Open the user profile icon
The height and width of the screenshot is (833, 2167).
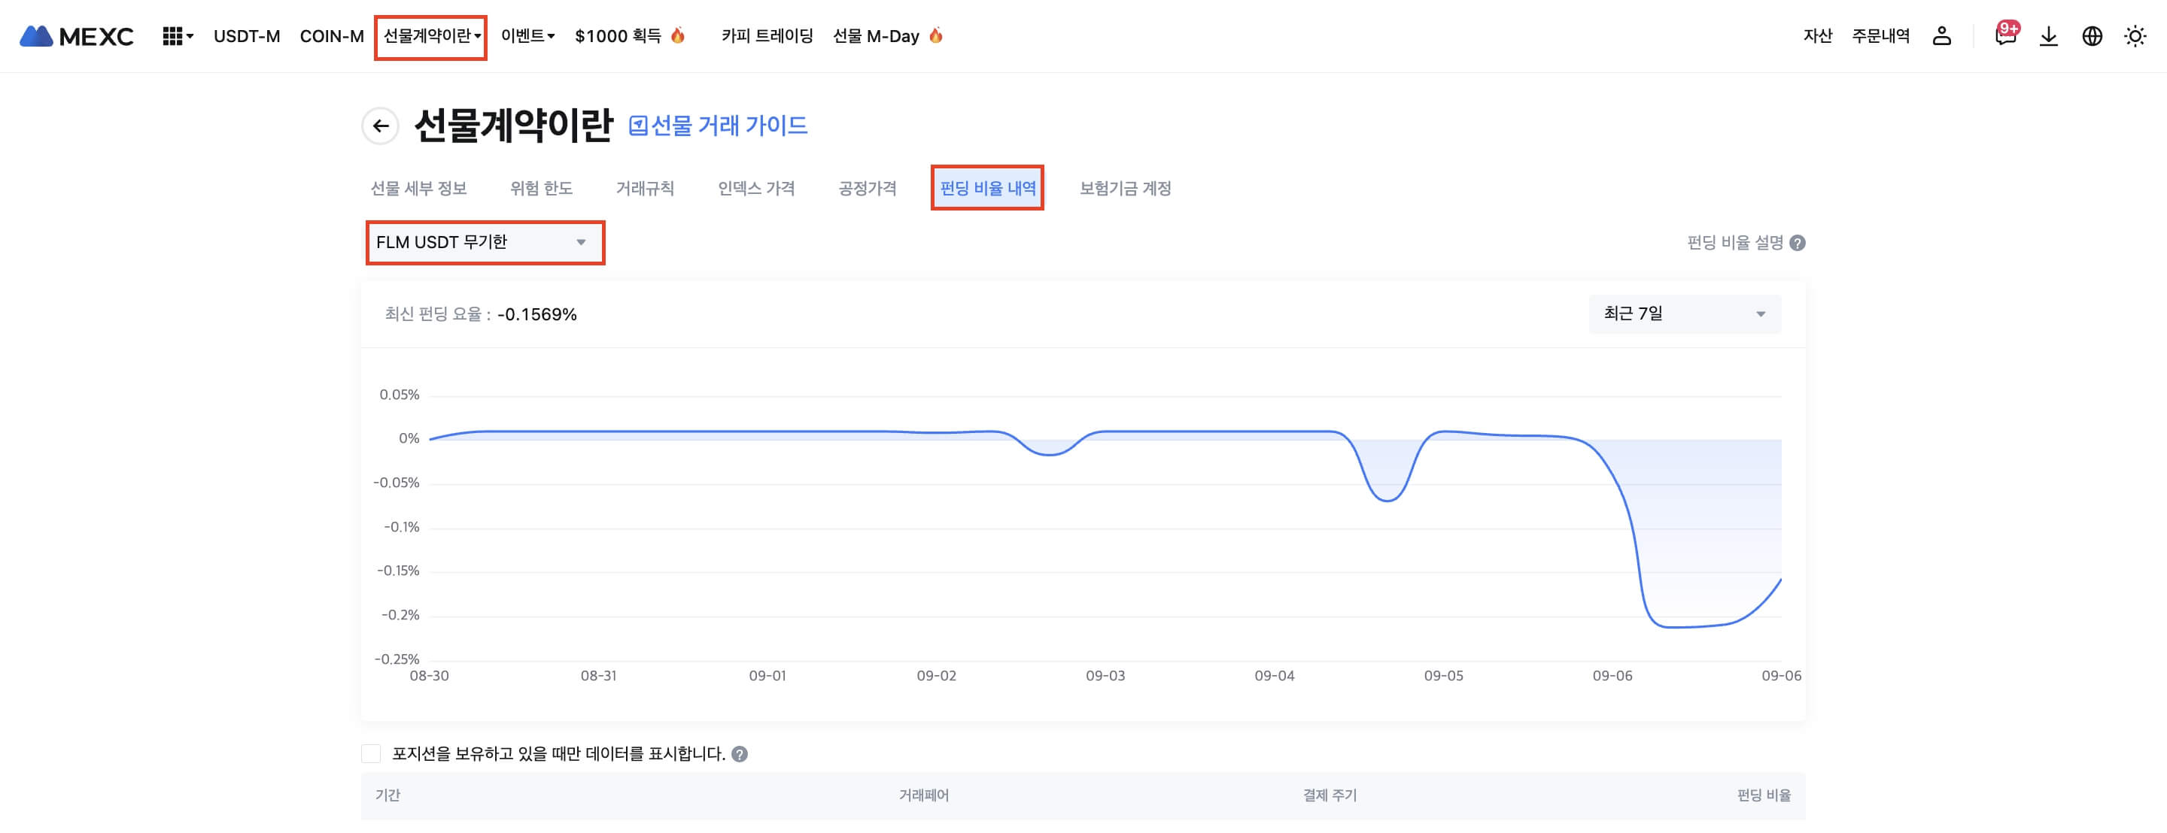[x=1941, y=36]
